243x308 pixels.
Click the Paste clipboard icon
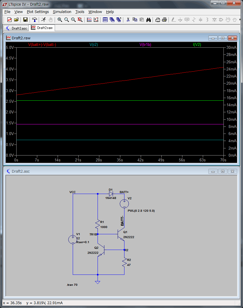pyautogui.click(x=142, y=20)
